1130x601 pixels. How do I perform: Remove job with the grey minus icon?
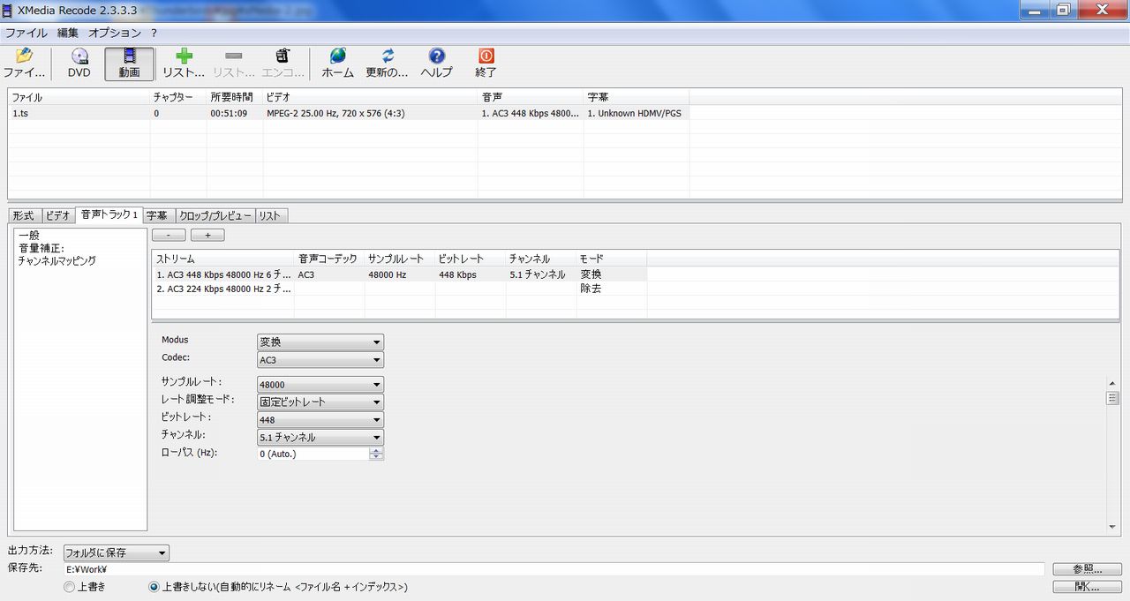234,63
